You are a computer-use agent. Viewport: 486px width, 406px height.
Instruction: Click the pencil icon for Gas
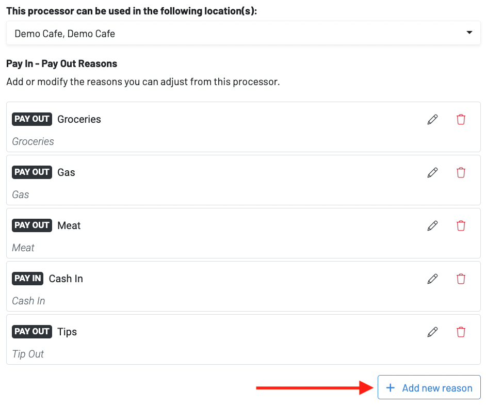pos(432,172)
